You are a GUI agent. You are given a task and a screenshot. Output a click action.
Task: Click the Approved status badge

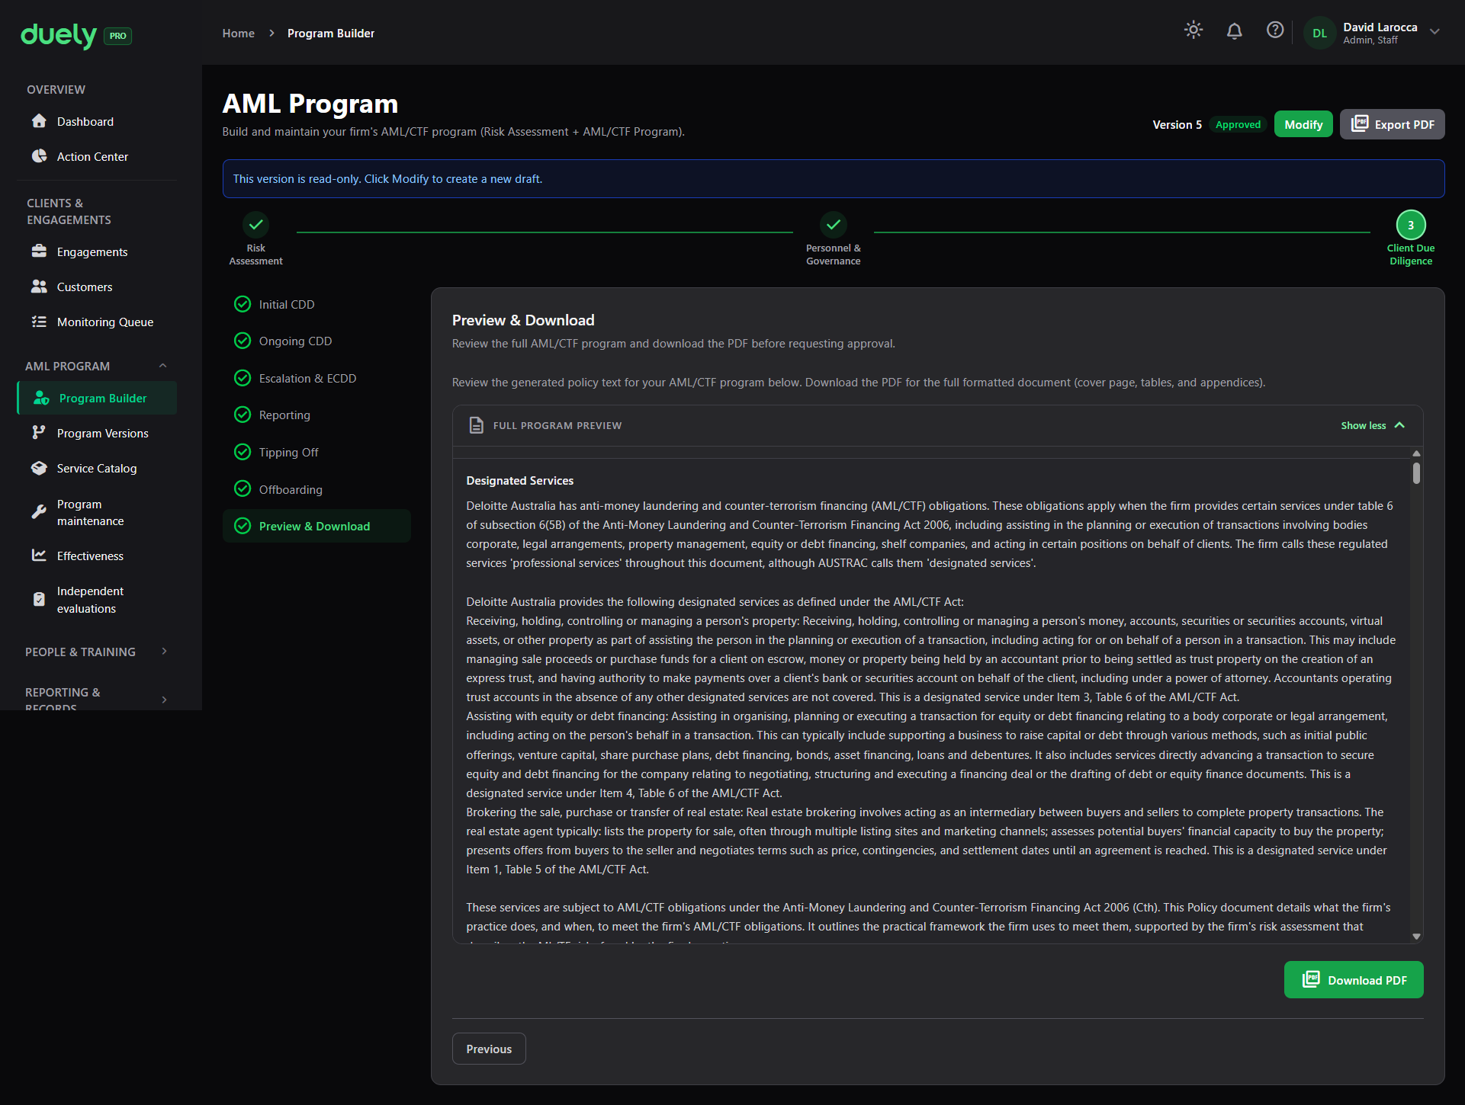tap(1238, 124)
